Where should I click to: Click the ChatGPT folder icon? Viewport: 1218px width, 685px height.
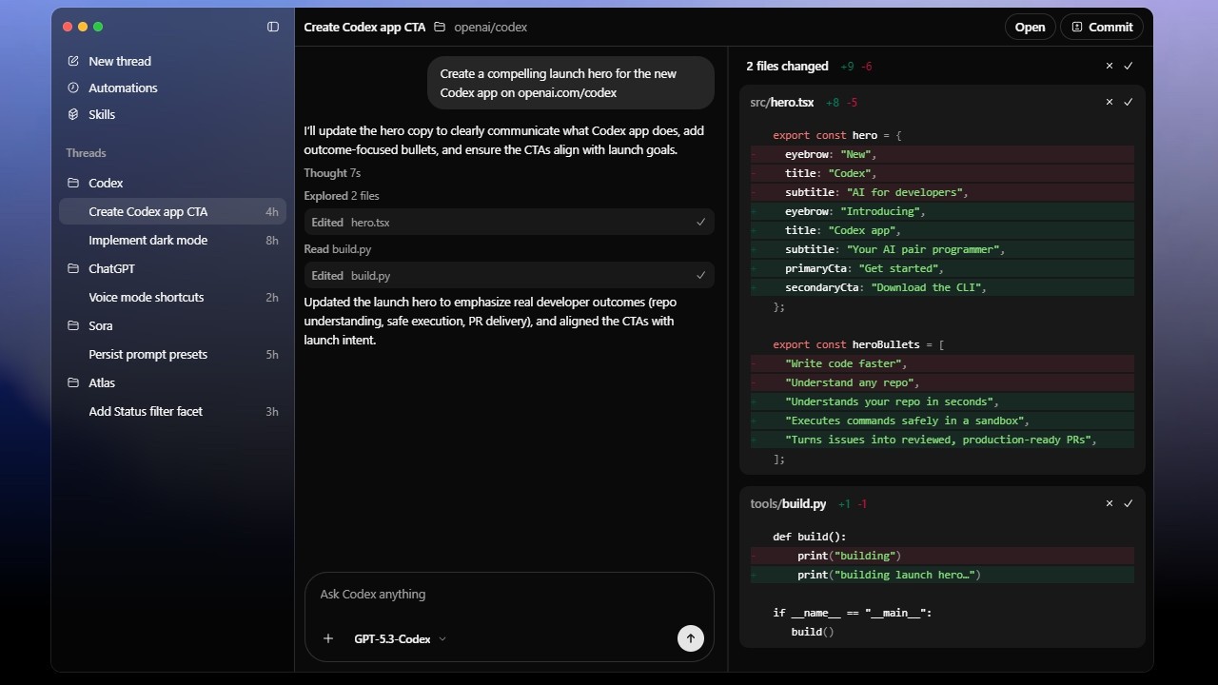pyautogui.click(x=73, y=268)
